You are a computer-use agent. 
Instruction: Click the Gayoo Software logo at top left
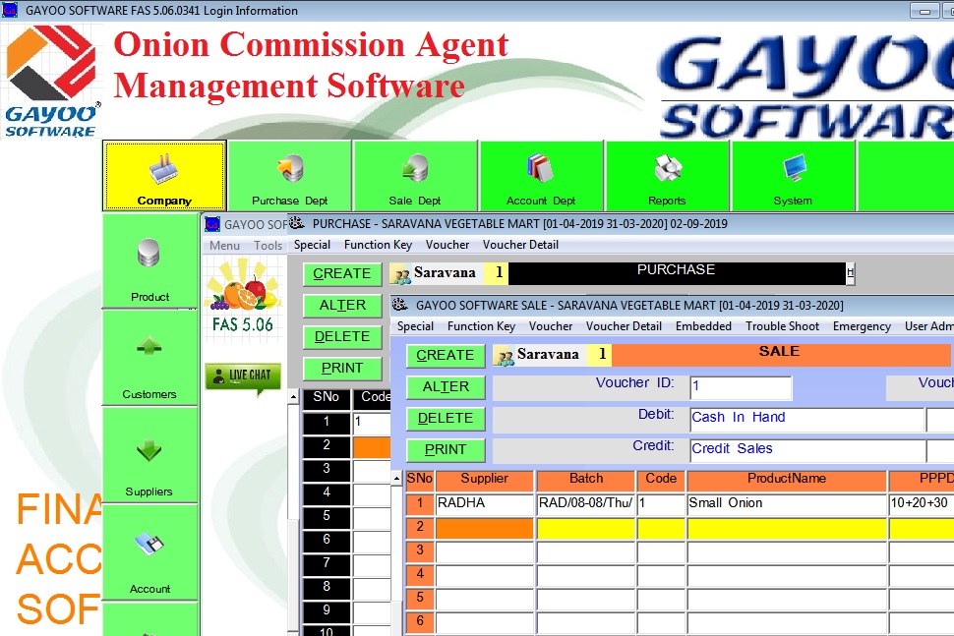[x=51, y=82]
